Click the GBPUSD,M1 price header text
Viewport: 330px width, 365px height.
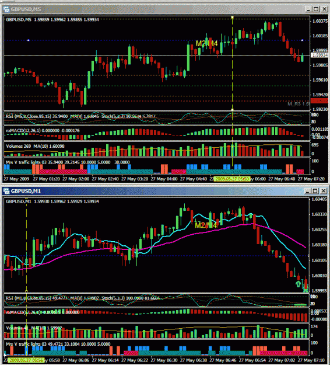tap(52, 201)
